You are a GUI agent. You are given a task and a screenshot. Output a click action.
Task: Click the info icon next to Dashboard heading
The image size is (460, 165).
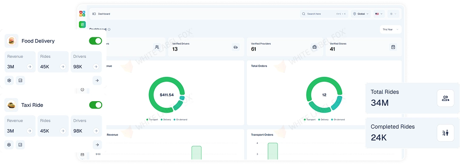coord(109,29)
